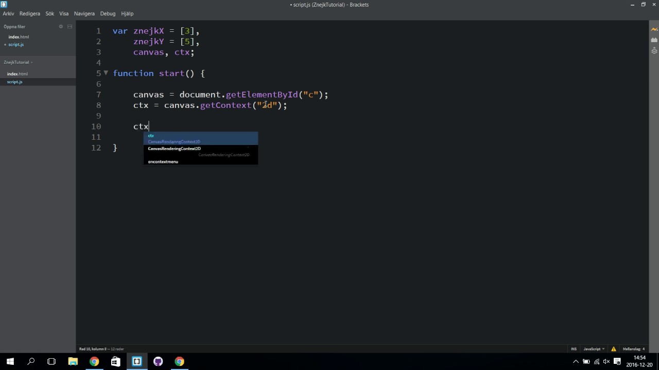Open the Hjälp menu
The image size is (659, 370).
127,13
